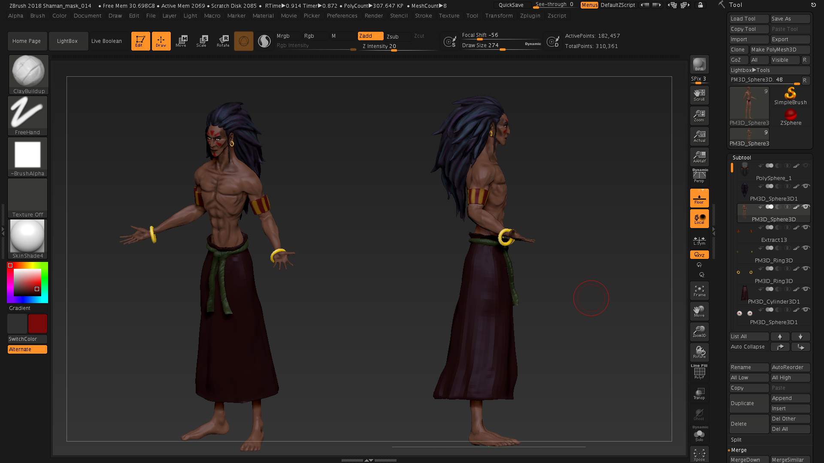Viewport: 824px width, 463px height.
Task: Adjust the Draw Size slider
Action: pos(501,46)
